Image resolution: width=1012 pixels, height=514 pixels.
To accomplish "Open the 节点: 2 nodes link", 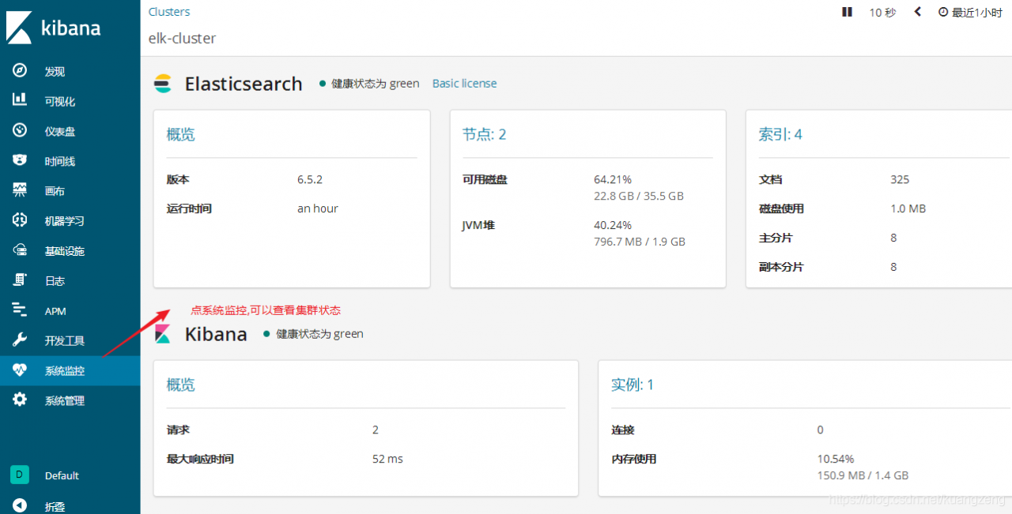I will 484,134.
